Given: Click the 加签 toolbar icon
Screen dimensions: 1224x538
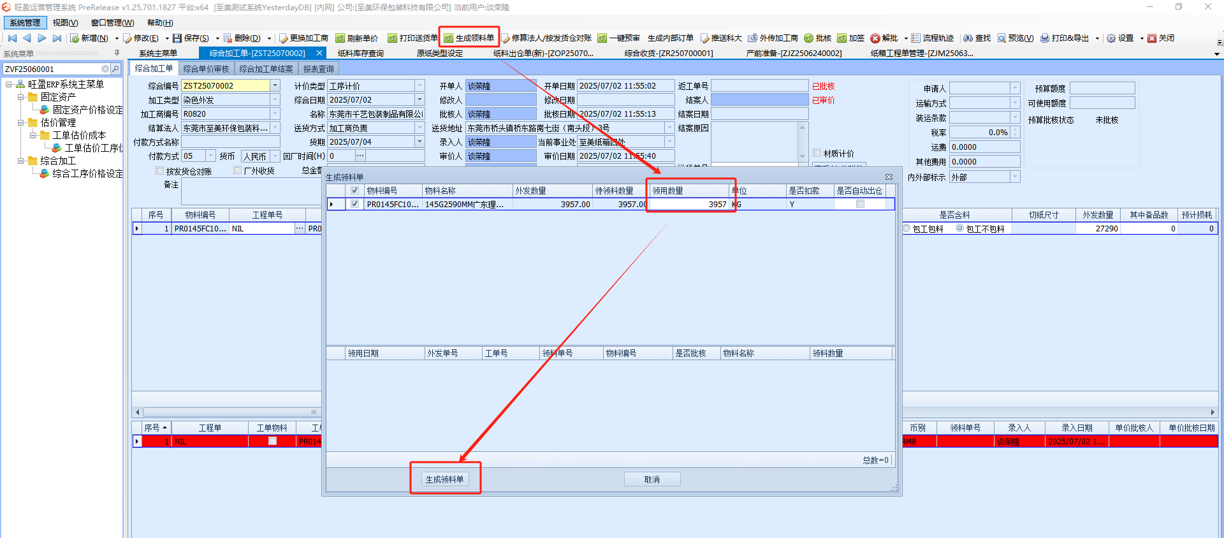Looking at the screenshot, I should pyautogui.click(x=842, y=38).
